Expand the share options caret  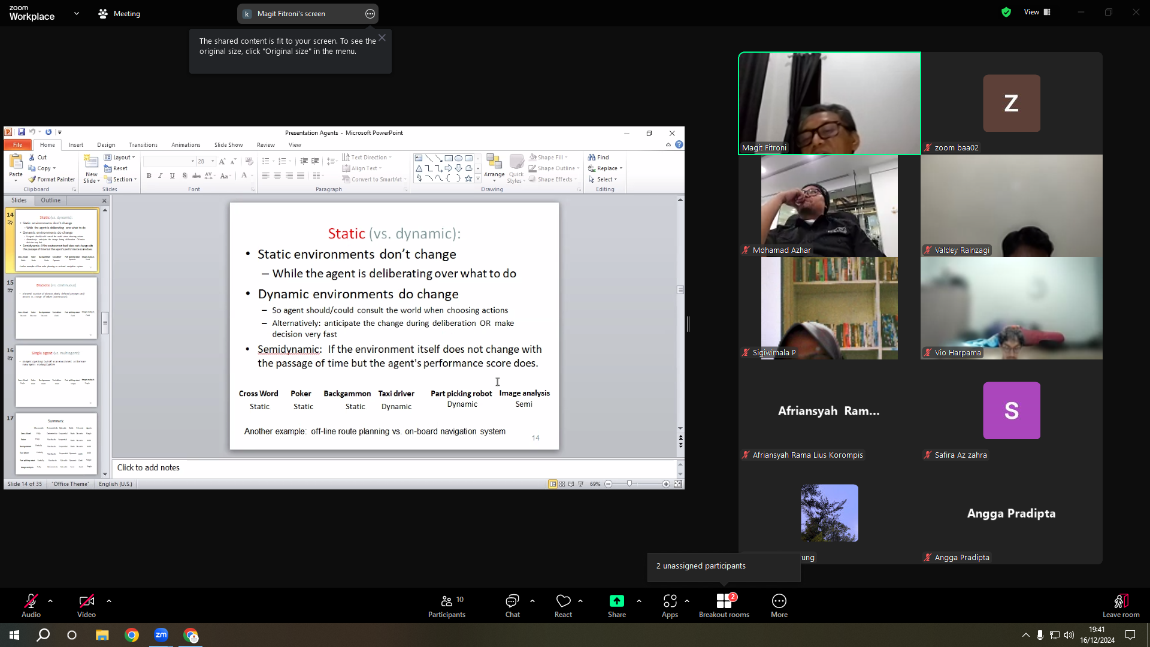click(639, 601)
